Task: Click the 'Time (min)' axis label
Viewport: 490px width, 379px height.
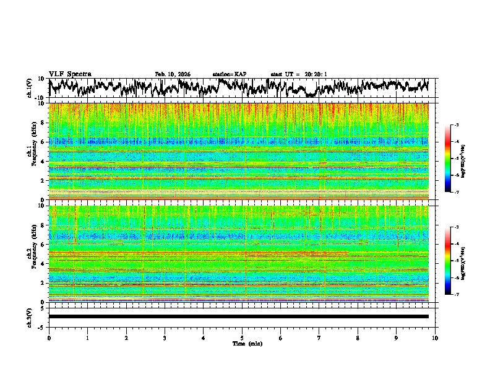Action: click(247, 344)
